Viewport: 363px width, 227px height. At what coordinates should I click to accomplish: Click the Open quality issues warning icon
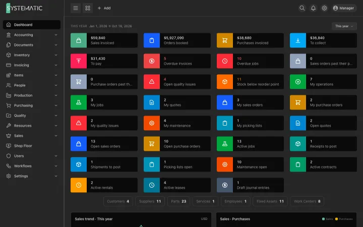click(x=152, y=82)
